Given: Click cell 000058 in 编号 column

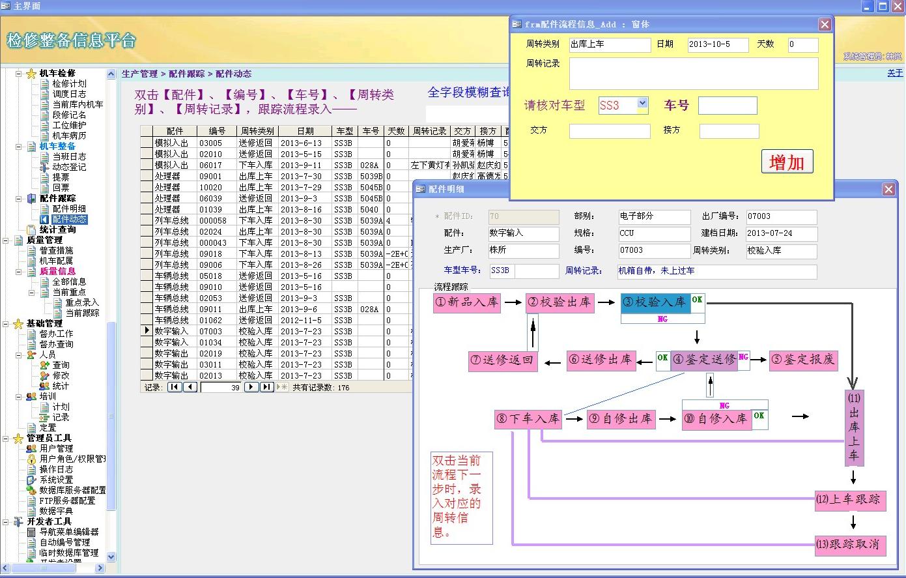Looking at the screenshot, I should coord(216,220).
